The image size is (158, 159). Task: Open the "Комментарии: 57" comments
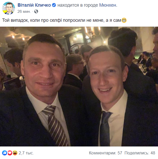click(x=106, y=153)
